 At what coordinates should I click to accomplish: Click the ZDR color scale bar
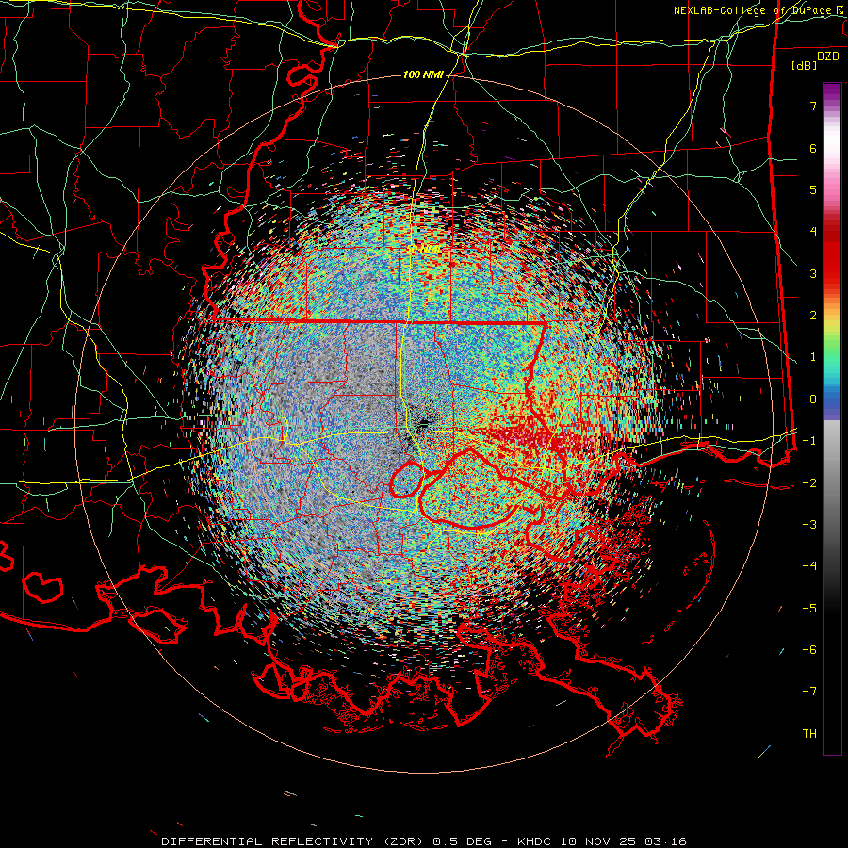pyautogui.click(x=832, y=418)
